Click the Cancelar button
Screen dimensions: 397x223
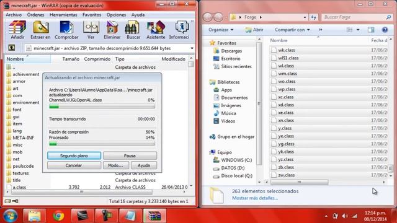point(74,165)
